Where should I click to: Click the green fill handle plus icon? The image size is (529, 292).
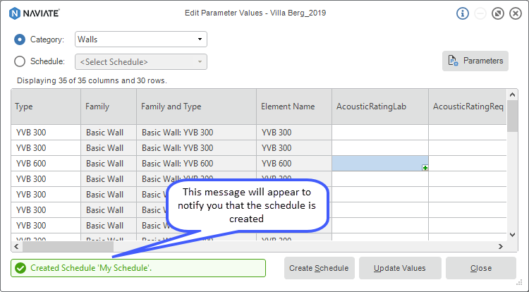(425, 168)
